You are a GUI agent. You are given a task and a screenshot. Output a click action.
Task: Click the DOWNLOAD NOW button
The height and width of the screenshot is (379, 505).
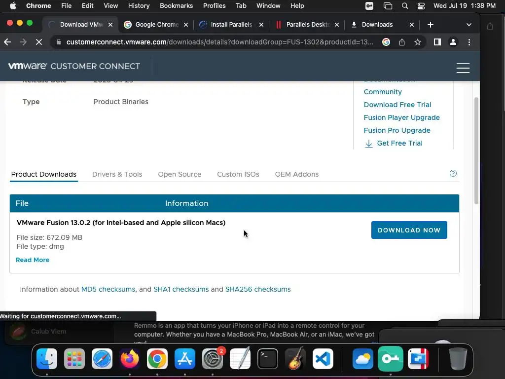[x=409, y=230]
